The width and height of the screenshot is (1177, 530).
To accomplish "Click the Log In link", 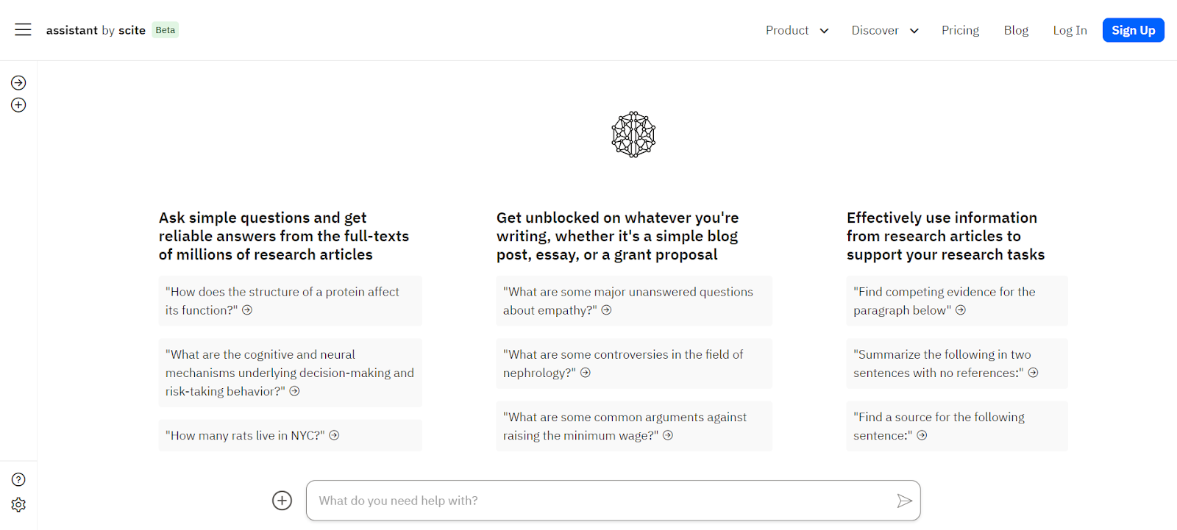I will pos(1070,30).
